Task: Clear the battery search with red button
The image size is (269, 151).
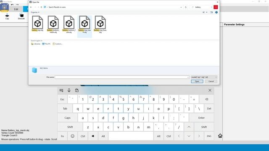Action: 216,7
